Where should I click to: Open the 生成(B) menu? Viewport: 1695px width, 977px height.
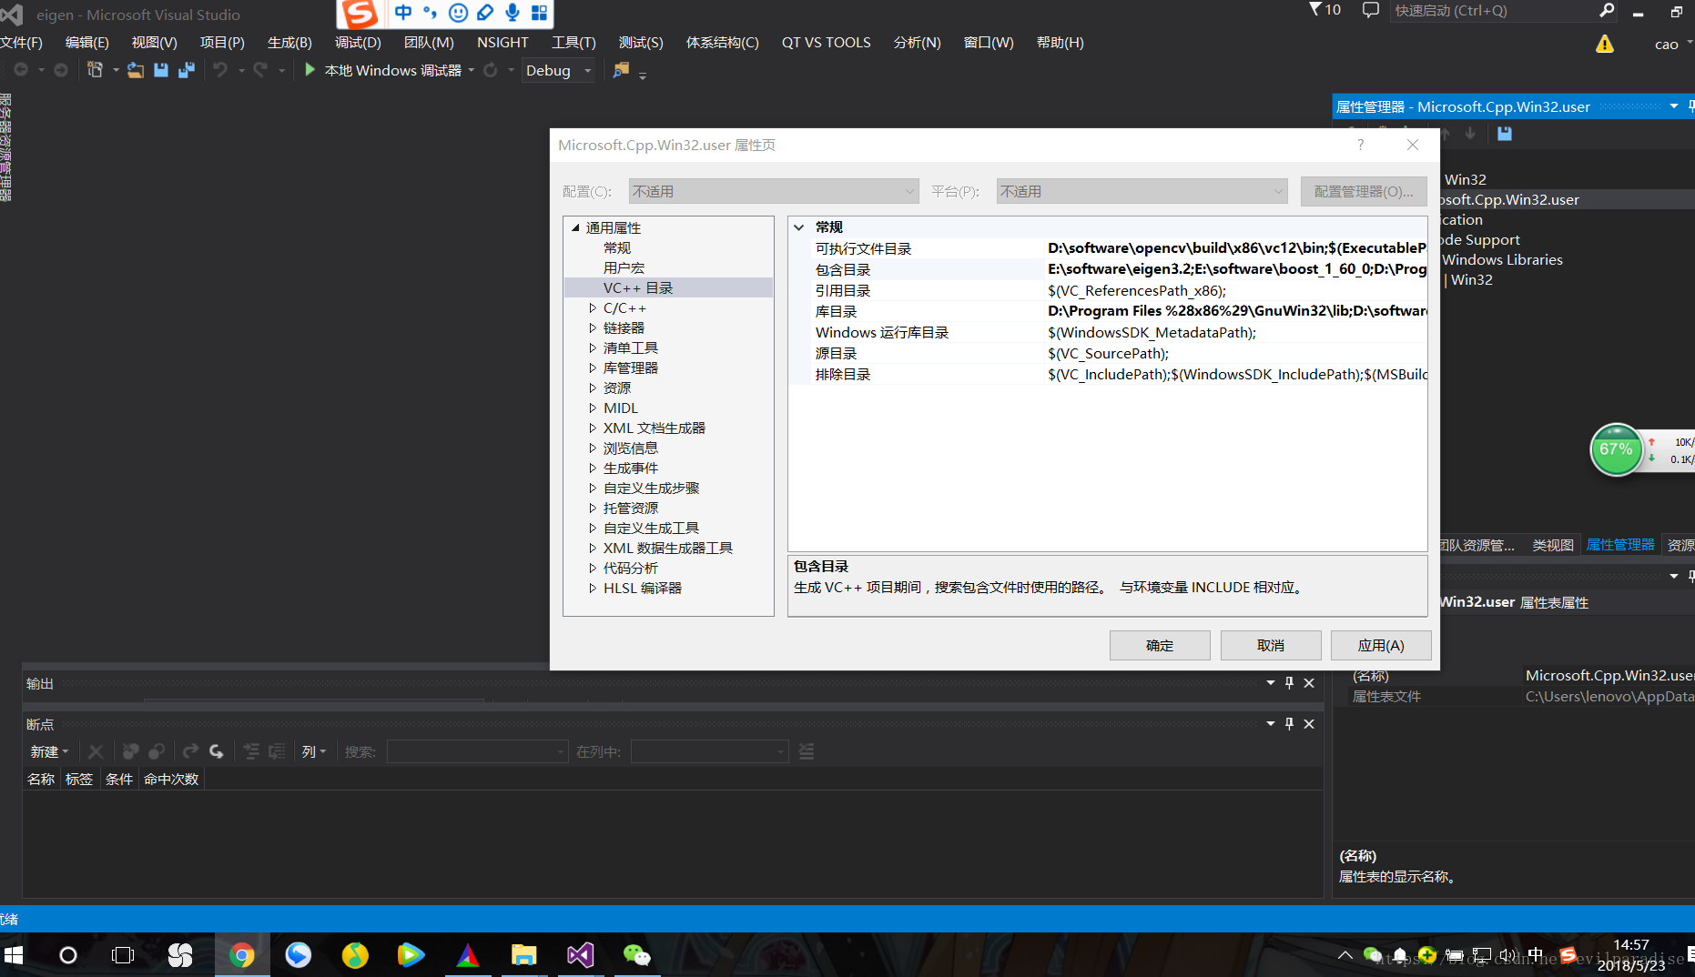[x=289, y=43]
